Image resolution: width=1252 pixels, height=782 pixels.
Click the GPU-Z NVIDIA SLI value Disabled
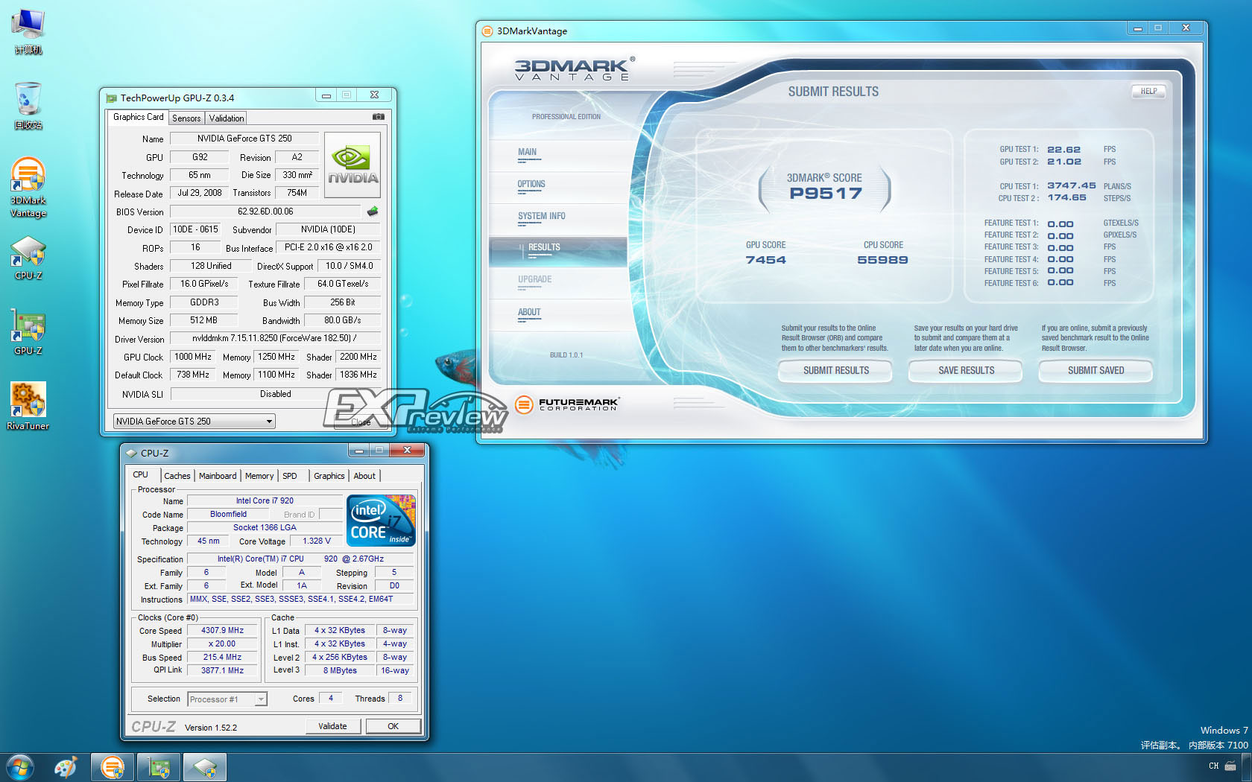pos(275,394)
